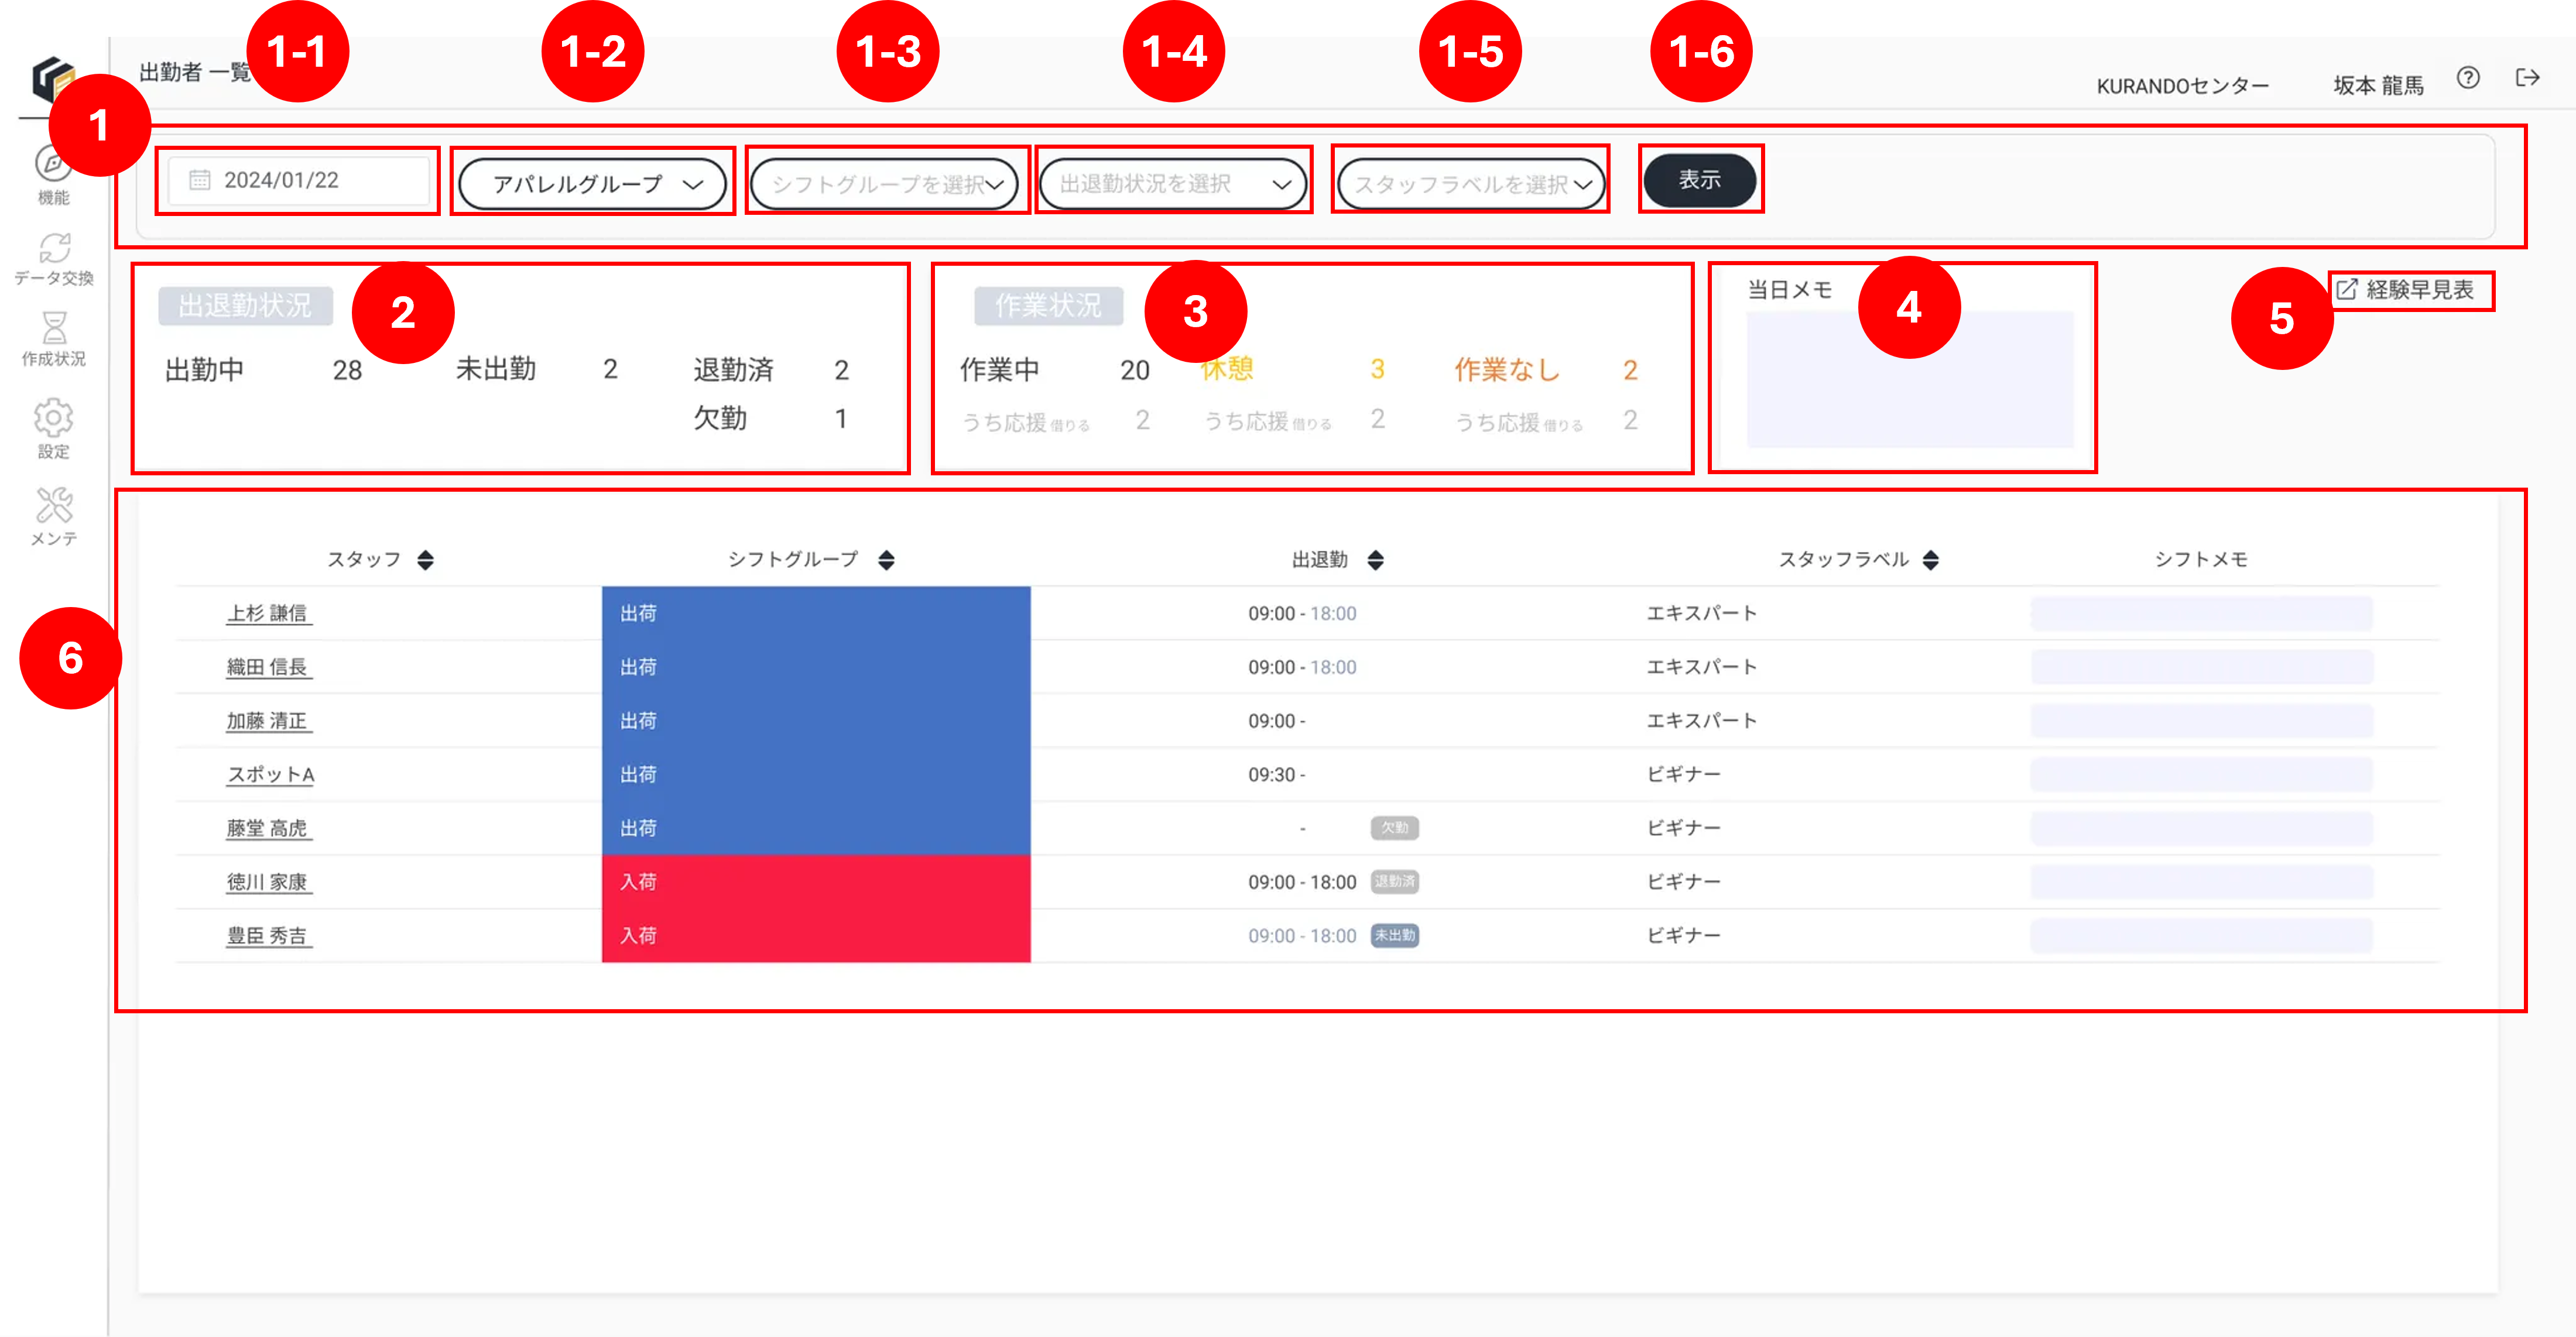The image size is (2576, 1337).
Task: Sort by スタッフ column arrows
Action: 426,560
